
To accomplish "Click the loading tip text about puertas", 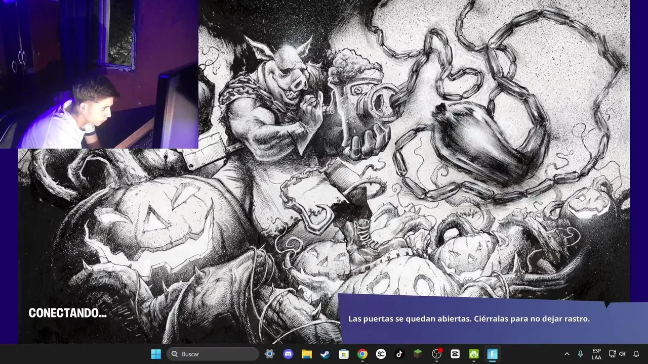I will [469, 319].
